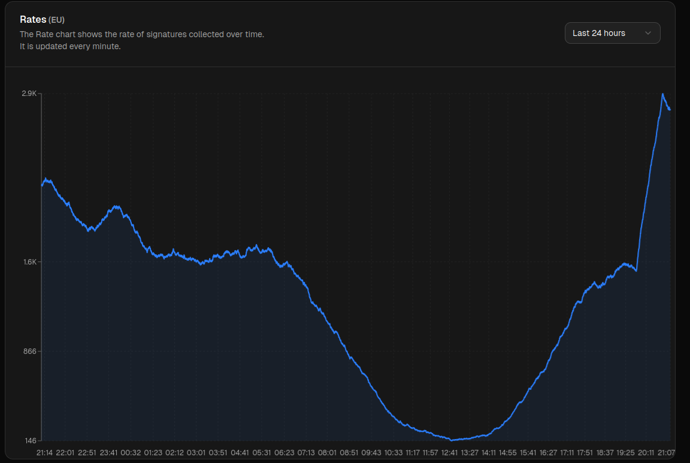
Task: Click the 2.9K y-axis label
Action: 29,94
